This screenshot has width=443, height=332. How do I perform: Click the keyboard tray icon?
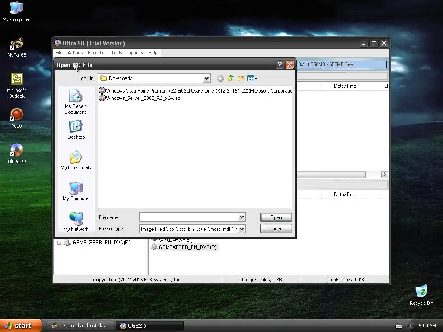[x=398, y=326]
